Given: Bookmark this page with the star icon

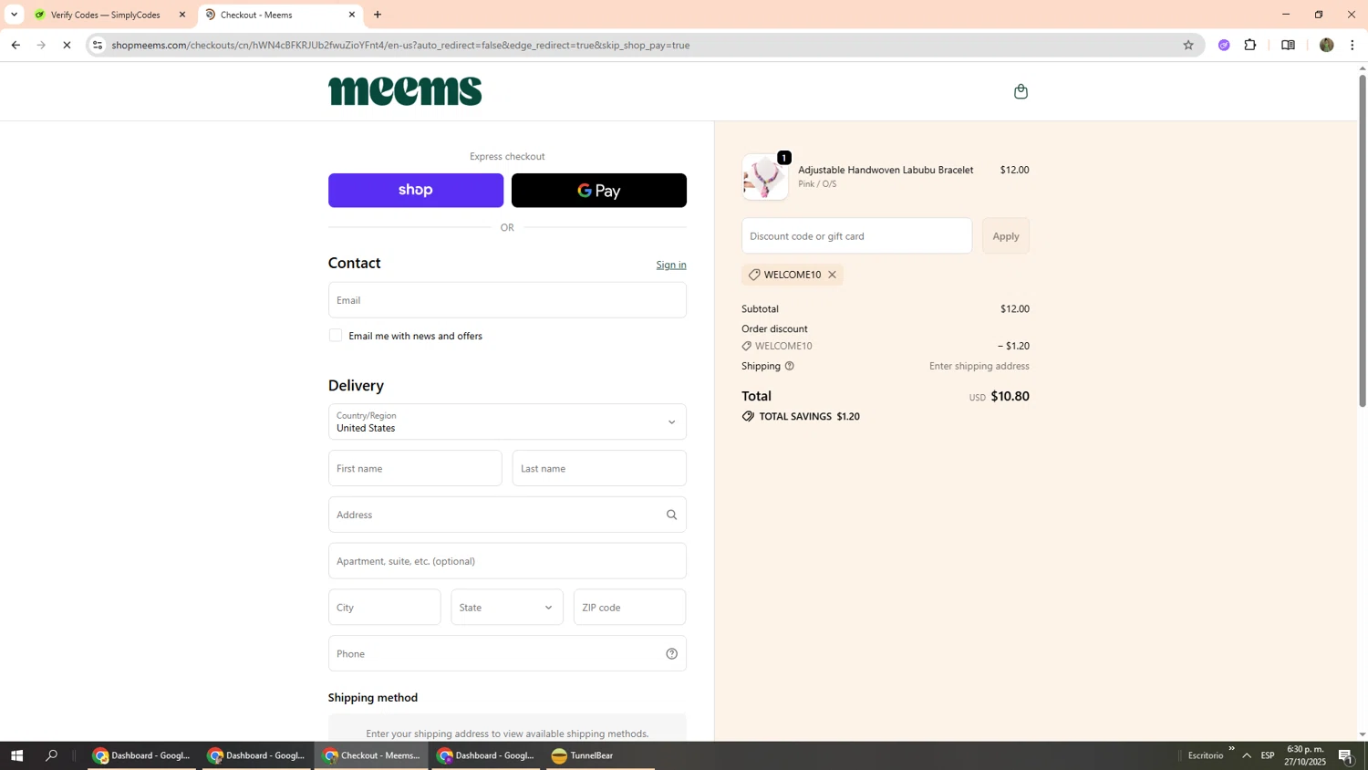Looking at the screenshot, I should (x=1187, y=45).
